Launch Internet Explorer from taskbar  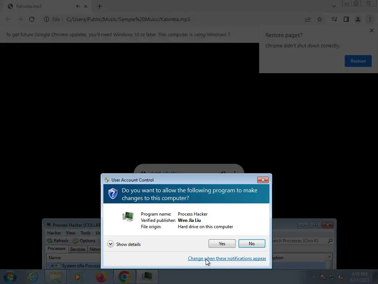click(33, 277)
